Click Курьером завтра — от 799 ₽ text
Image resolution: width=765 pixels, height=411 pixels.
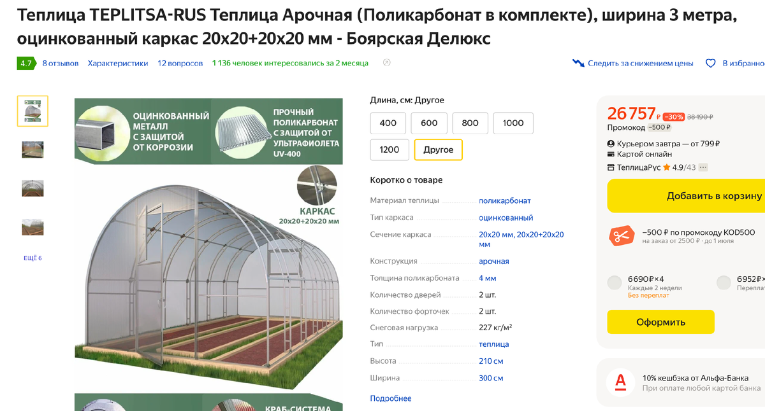click(668, 144)
